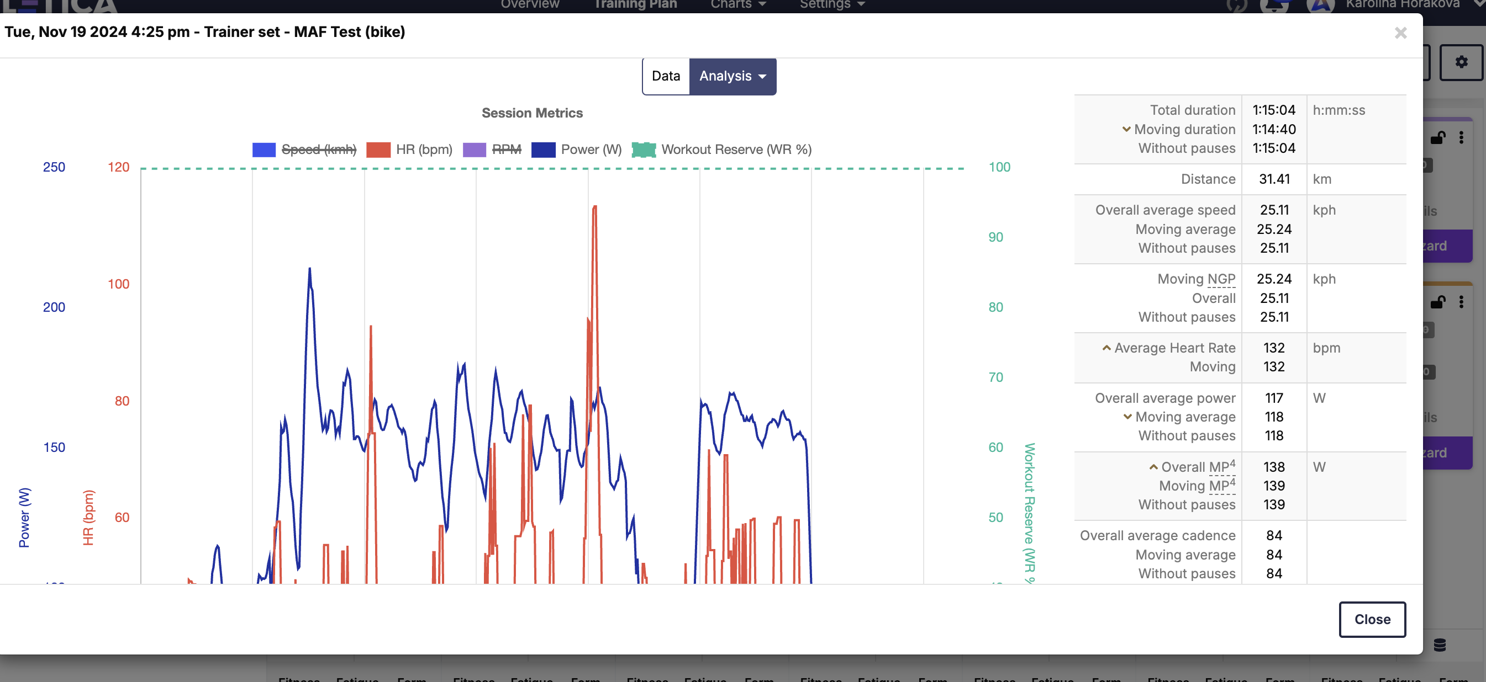Click the HR legend red color swatch

tap(378, 150)
